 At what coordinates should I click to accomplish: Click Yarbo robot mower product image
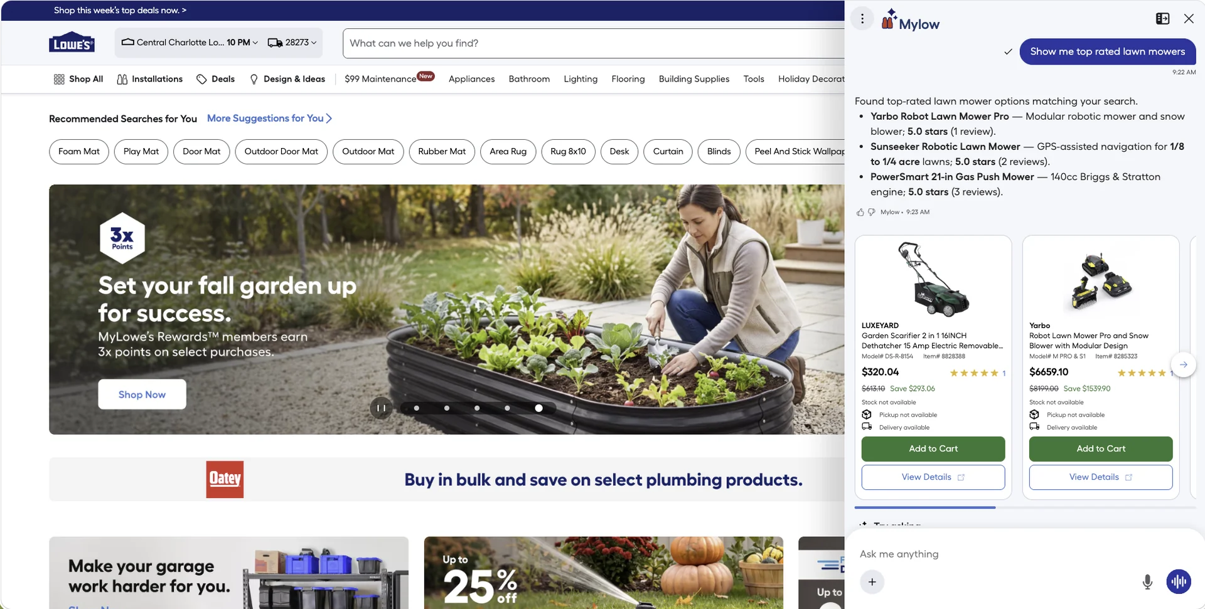(x=1101, y=282)
